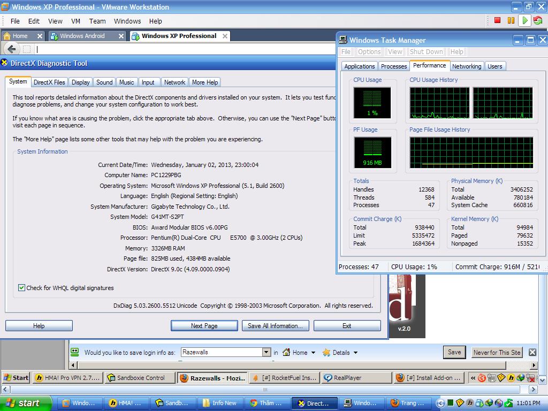Close the Windows Android tab

tap(121, 36)
